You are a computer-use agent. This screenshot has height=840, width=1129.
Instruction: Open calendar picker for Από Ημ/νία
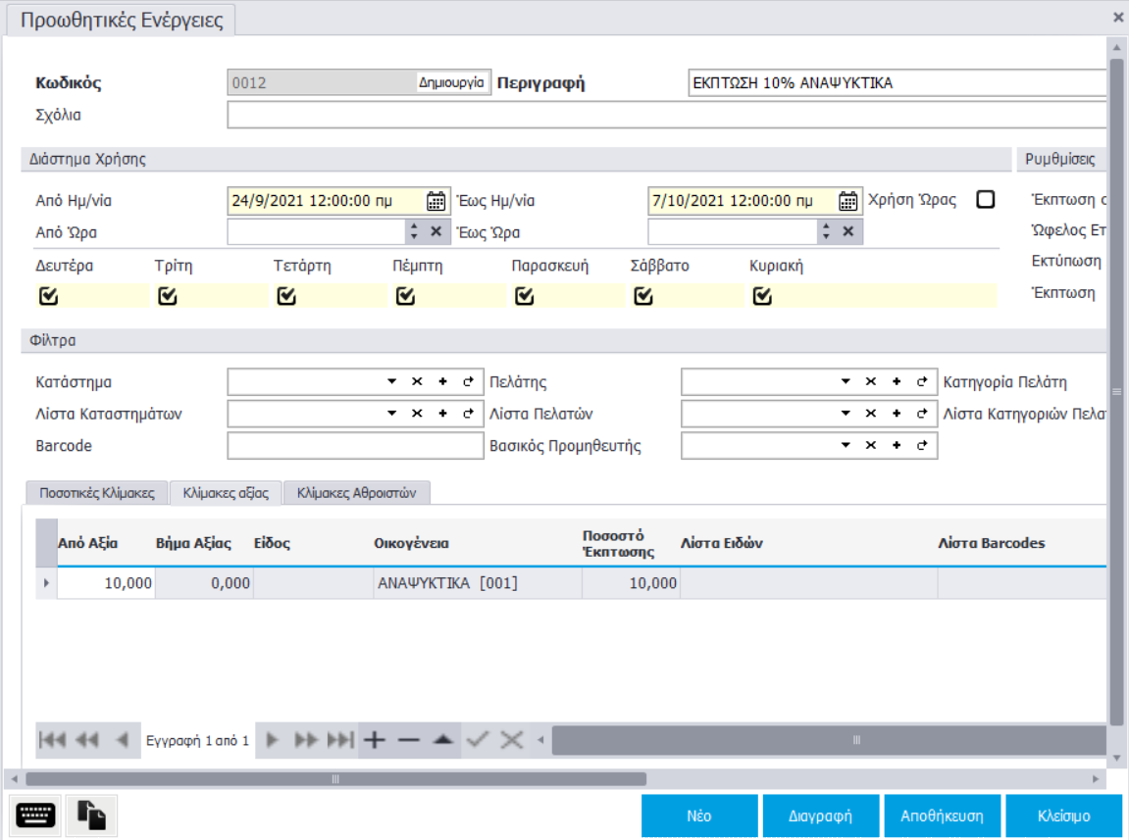pos(436,201)
